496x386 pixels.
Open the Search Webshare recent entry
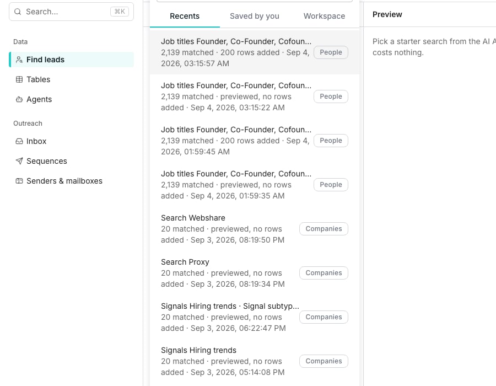(255, 229)
